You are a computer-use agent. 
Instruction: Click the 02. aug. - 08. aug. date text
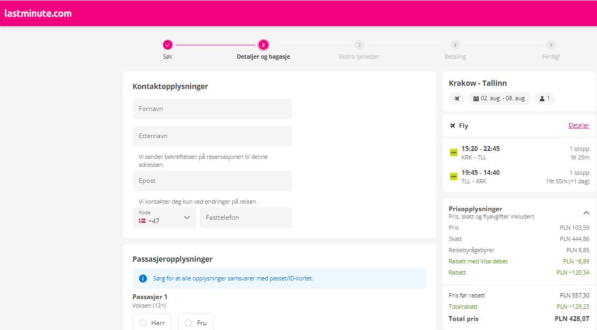click(503, 98)
